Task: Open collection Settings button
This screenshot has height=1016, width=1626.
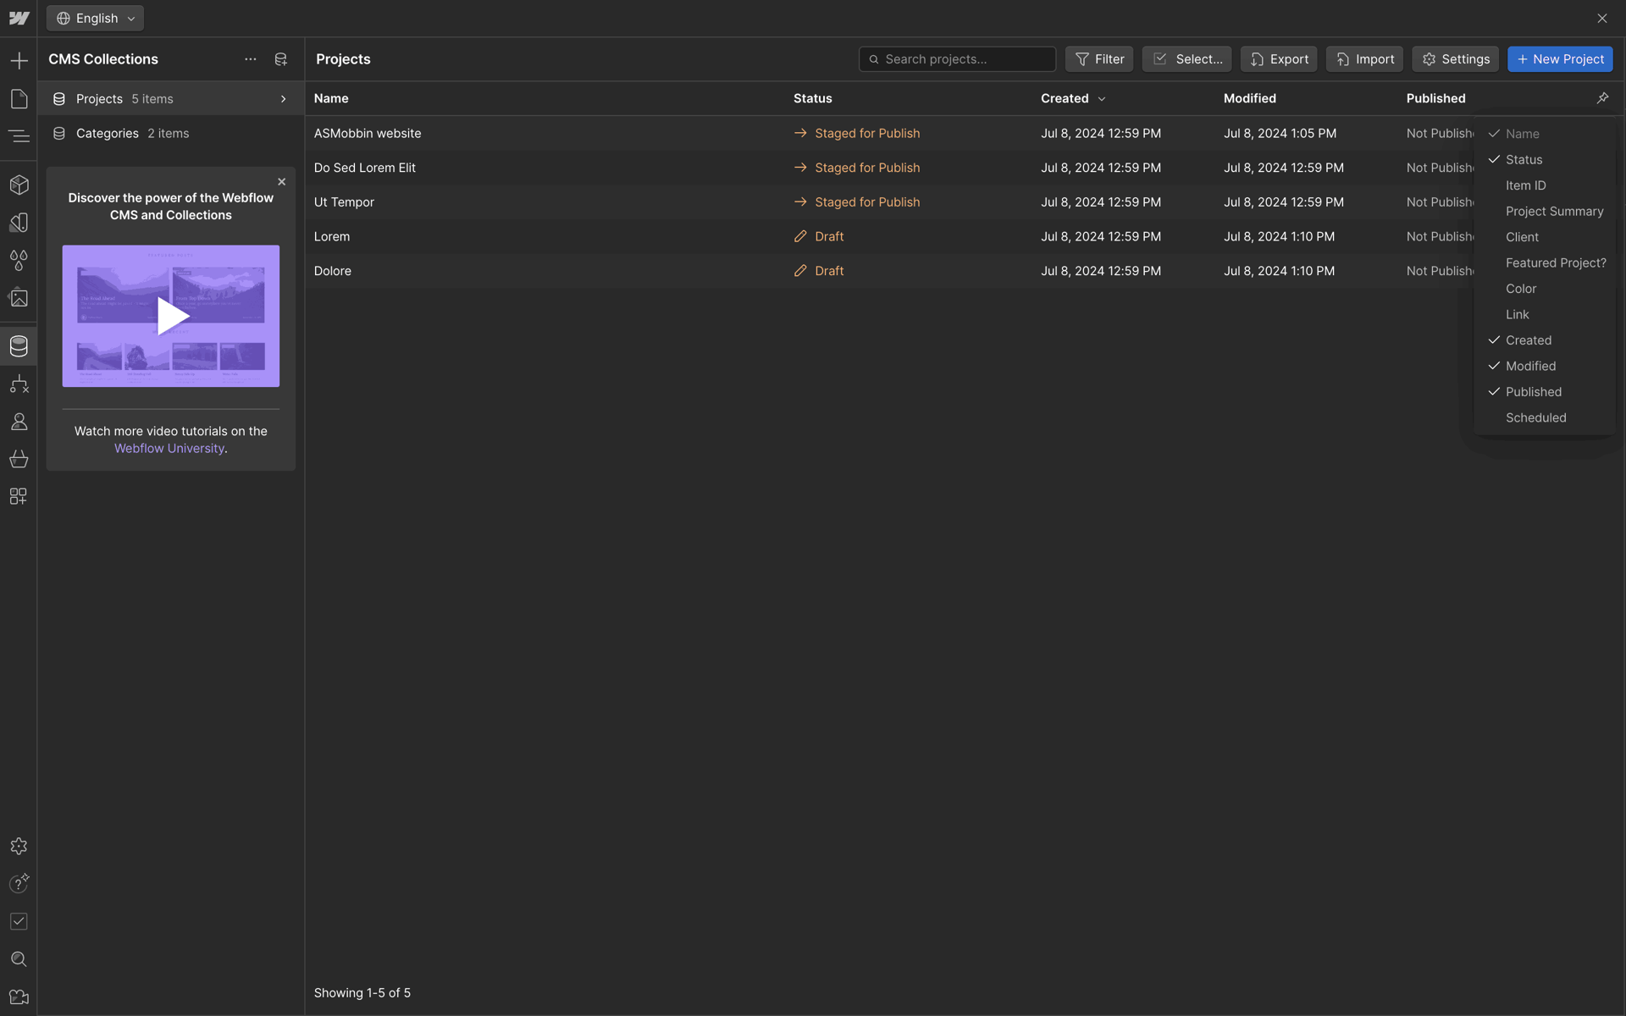Action: (1455, 59)
